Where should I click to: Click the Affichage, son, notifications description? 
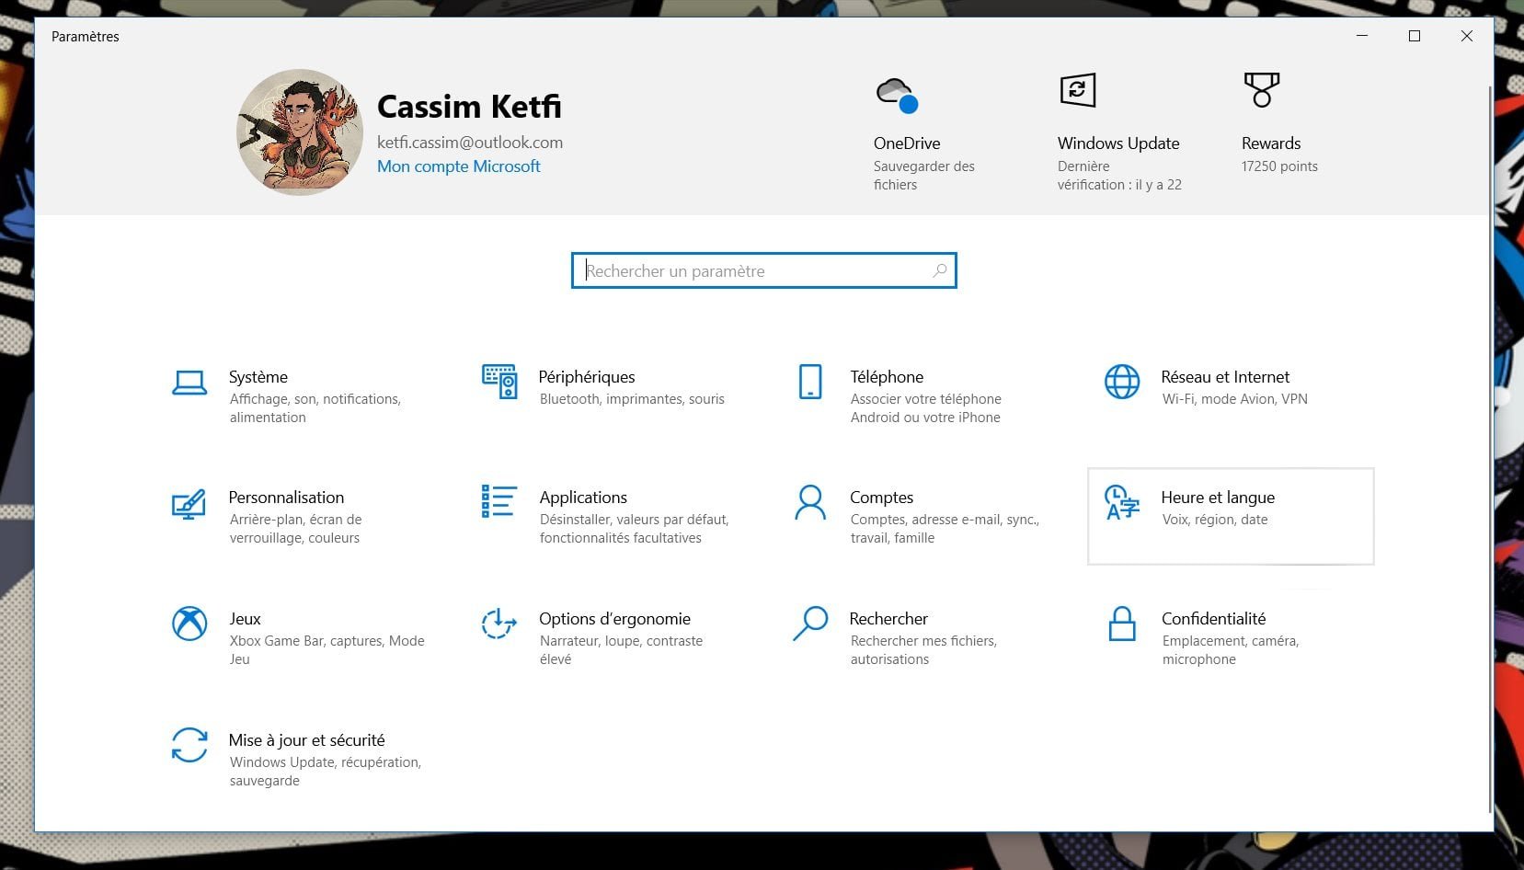pyautogui.click(x=315, y=408)
